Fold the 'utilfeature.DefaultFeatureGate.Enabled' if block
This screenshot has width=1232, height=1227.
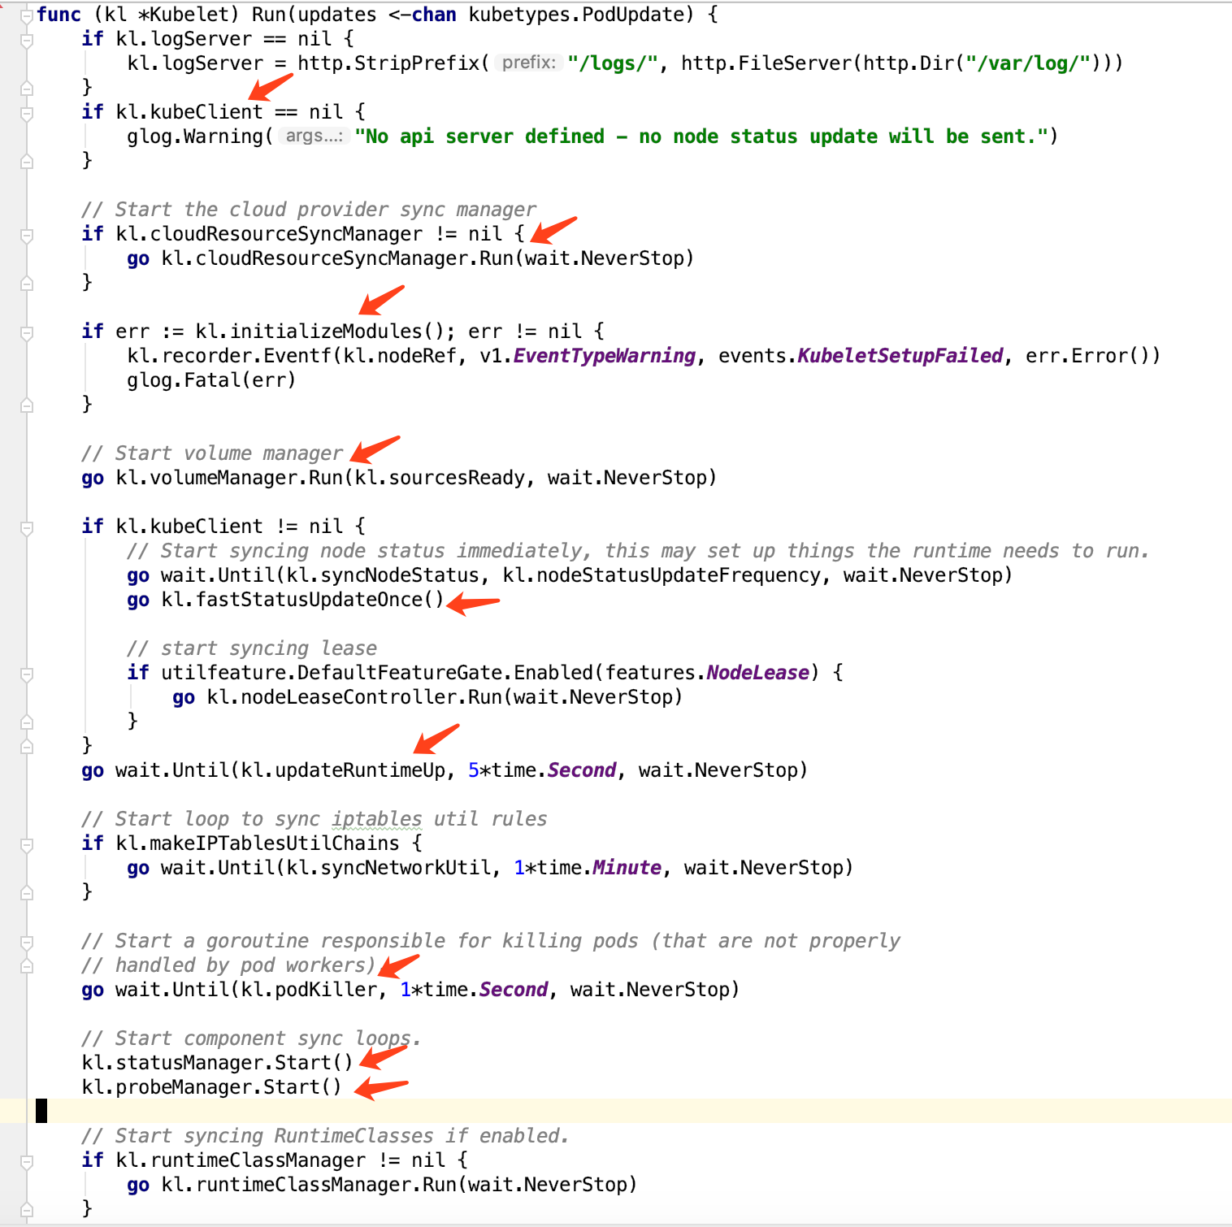click(27, 674)
